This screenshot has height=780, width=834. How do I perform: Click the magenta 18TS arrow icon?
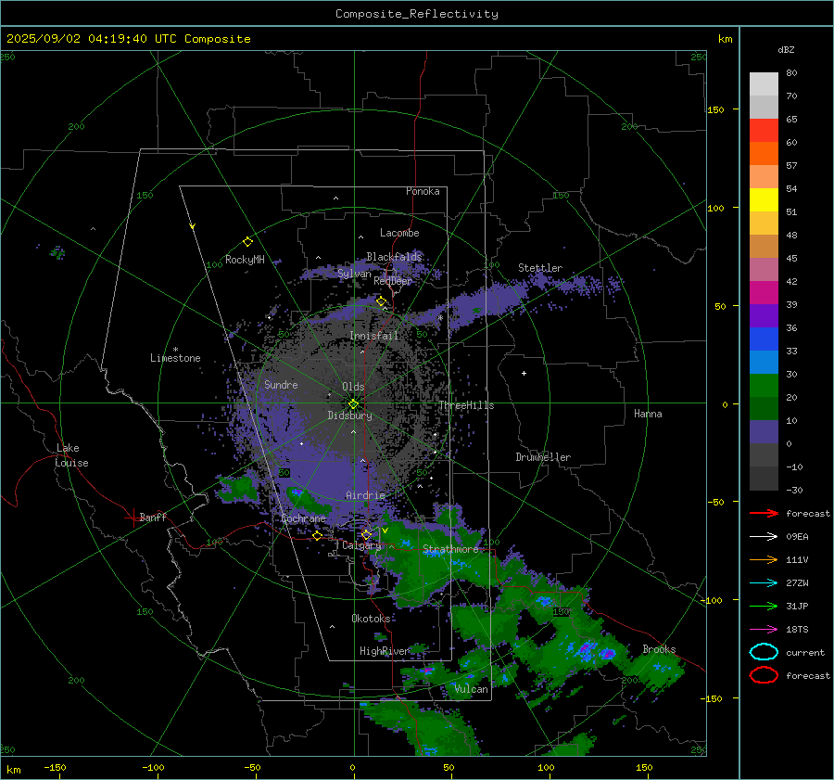coord(764,630)
